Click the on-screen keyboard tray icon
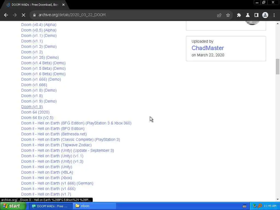Viewport: 280px width, 210px height. (244, 206)
